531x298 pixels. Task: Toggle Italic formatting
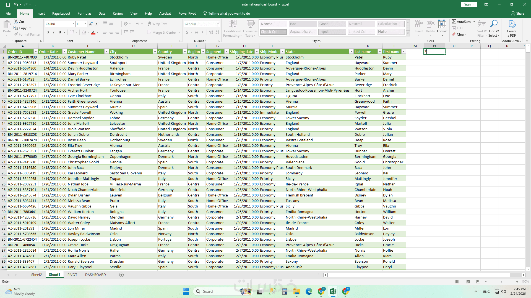pos(54,32)
